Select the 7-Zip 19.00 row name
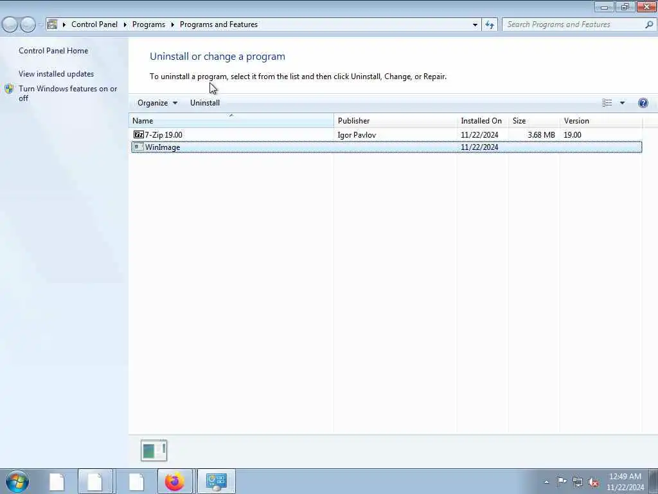Viewport: 658px width, 494px height. 163,135
